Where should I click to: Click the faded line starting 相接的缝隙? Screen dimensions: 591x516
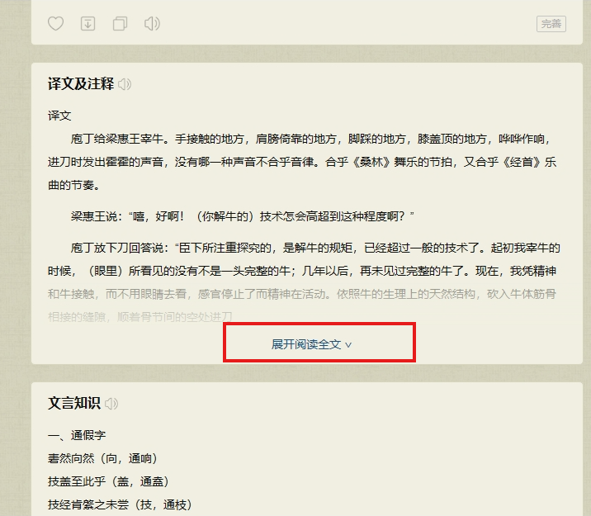click(x=140, y=317)
